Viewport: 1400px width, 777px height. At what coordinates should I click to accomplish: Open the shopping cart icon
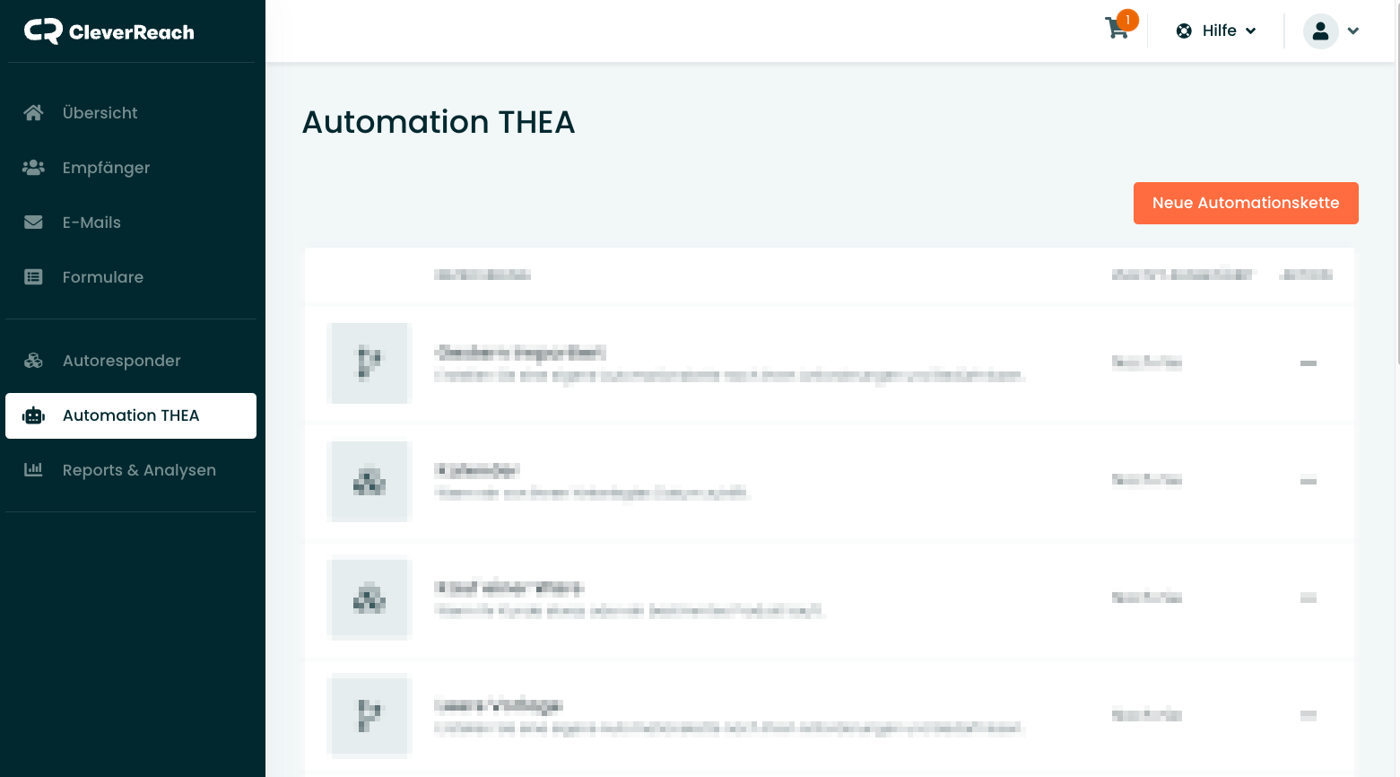click(1117, 29)
